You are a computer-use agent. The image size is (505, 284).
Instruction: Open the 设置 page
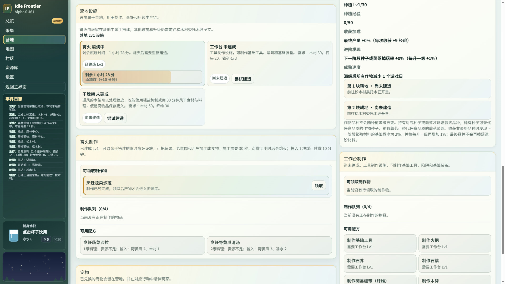click(34, 77)
